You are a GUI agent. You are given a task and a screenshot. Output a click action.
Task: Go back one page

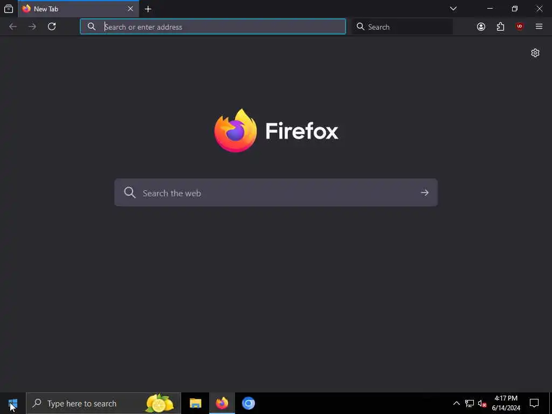13,27
